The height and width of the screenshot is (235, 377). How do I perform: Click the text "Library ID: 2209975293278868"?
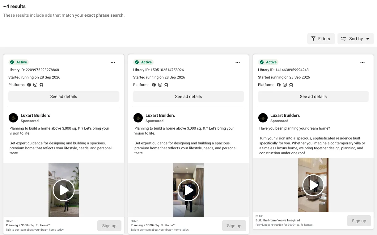point(34,70)
